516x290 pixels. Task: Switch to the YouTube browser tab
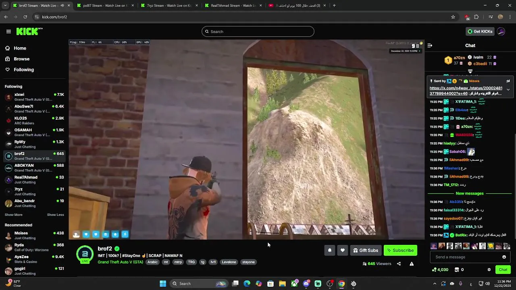click(x=297, y=6)
